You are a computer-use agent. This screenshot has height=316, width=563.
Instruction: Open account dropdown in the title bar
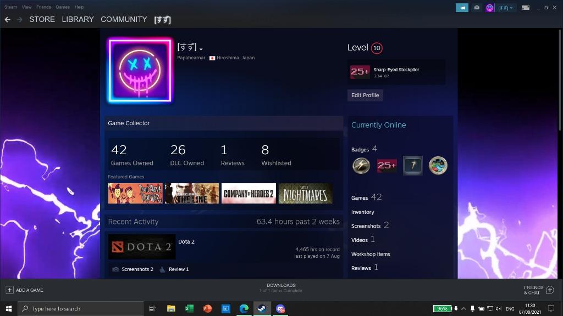[x=505, y=8]
